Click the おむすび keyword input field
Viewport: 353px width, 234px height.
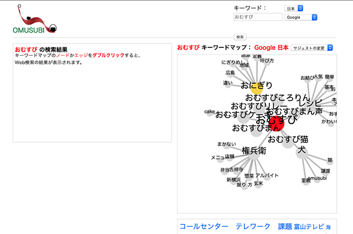(258, 17)
